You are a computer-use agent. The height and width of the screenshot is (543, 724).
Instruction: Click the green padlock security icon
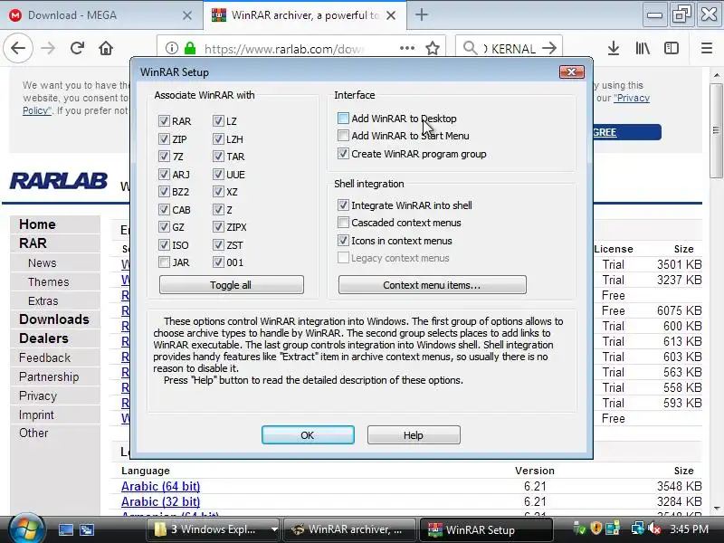(x=190, y=48)
